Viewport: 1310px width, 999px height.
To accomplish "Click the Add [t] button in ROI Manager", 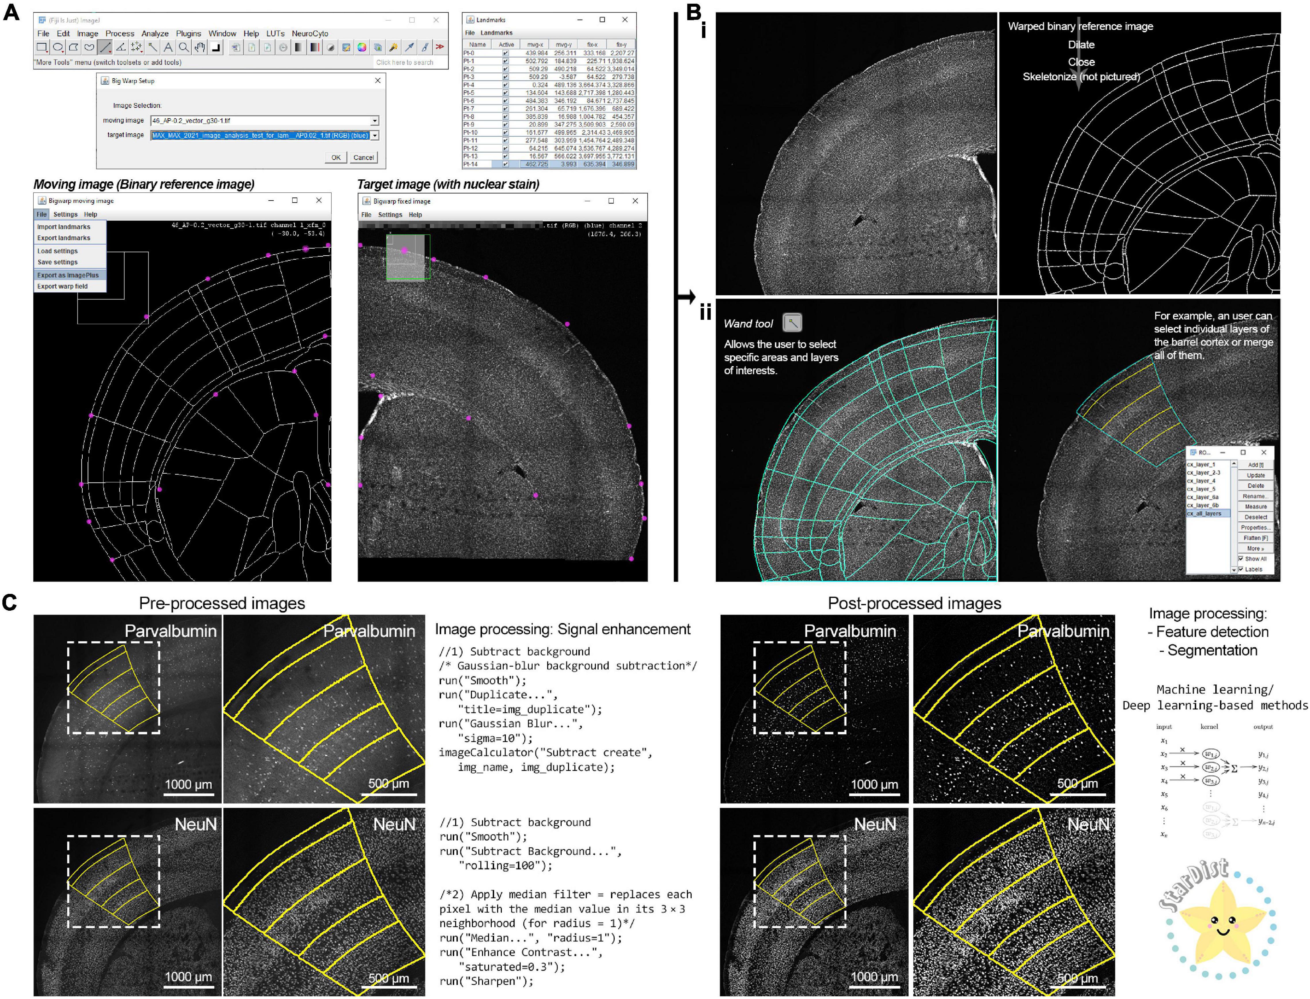I will point(1255,465).
